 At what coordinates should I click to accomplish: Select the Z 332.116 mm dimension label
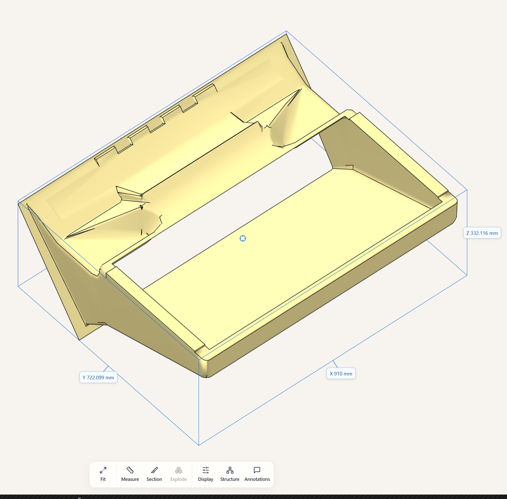(x=482, y=233)
